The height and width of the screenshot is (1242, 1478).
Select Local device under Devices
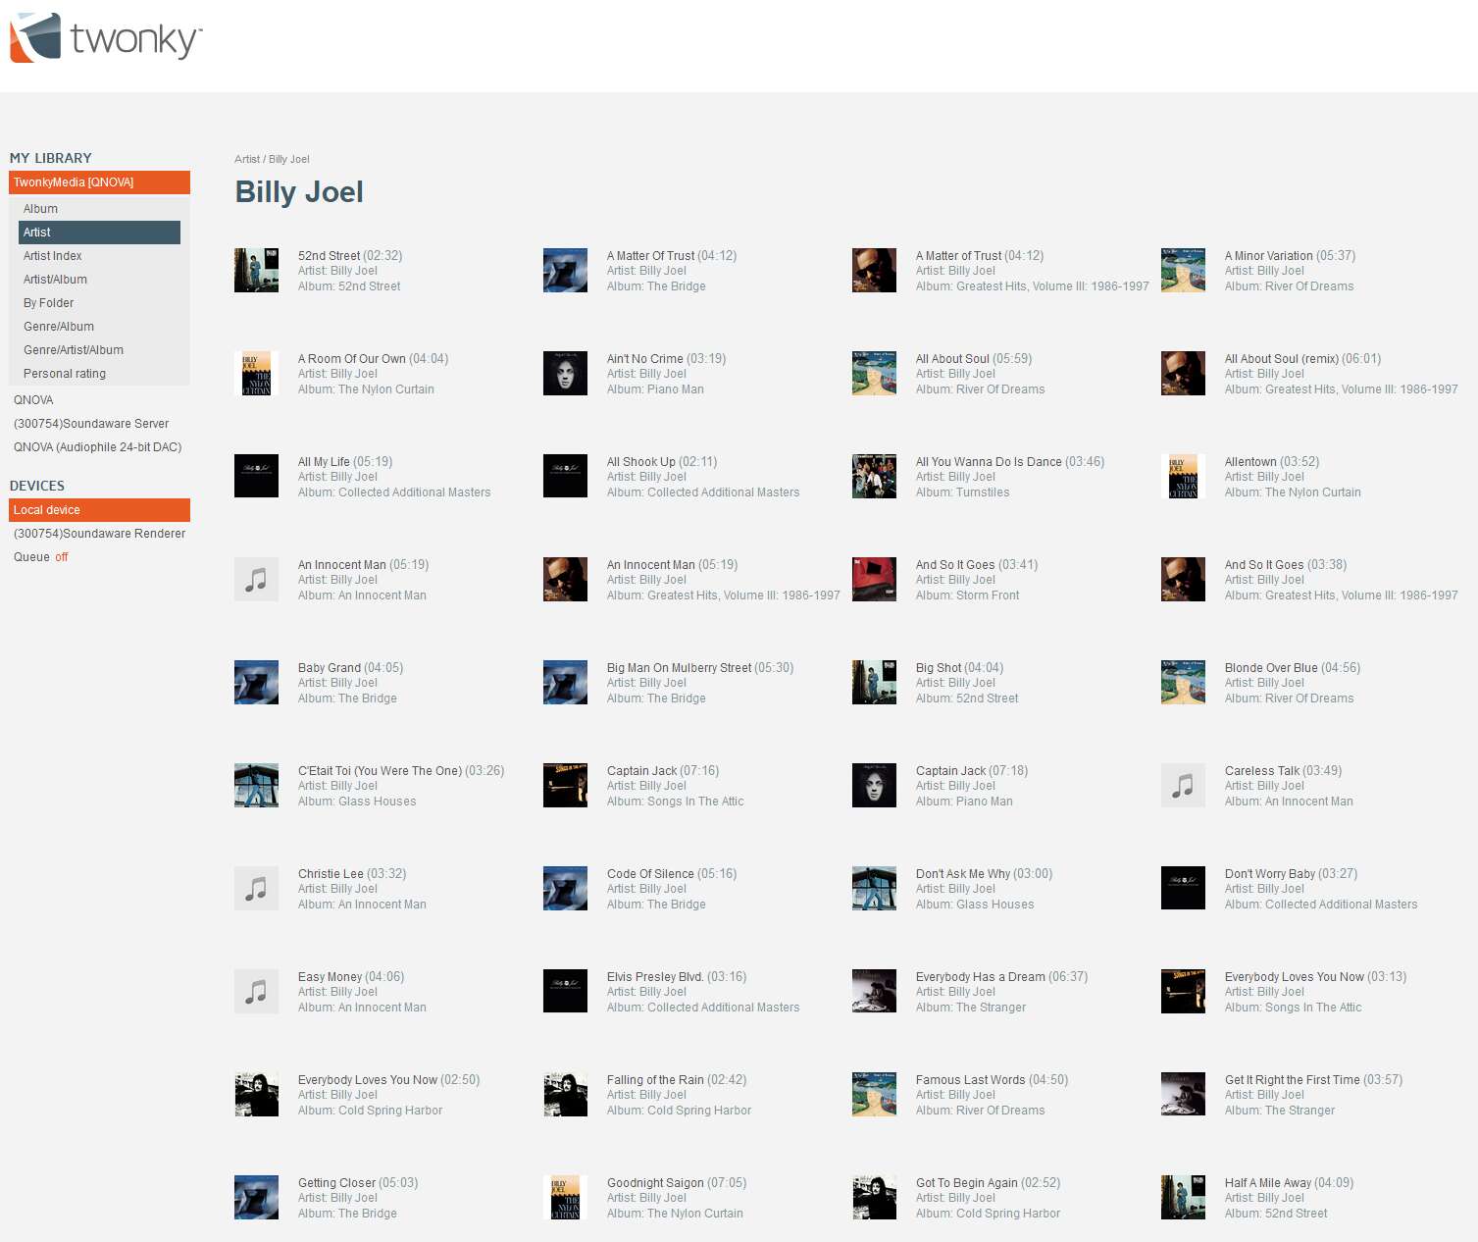[x=99, y=510]
